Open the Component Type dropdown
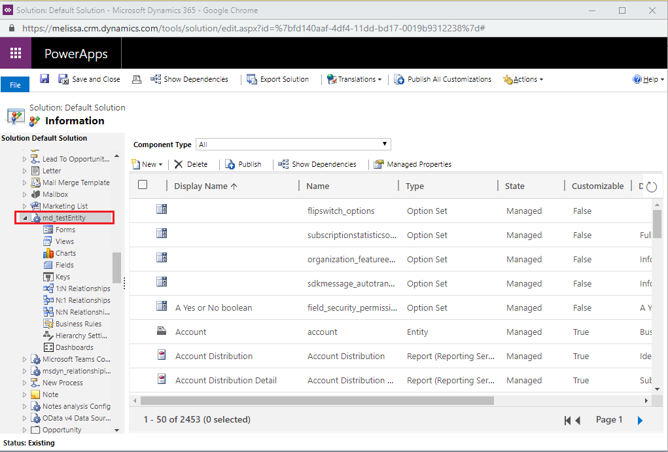The width and height of the screenshot is (668, 452). pos(293,145)
